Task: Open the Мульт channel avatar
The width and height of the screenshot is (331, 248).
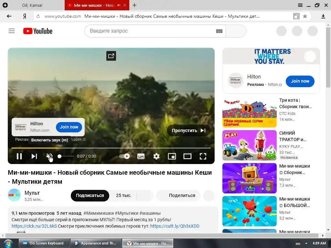Action: 14,195
